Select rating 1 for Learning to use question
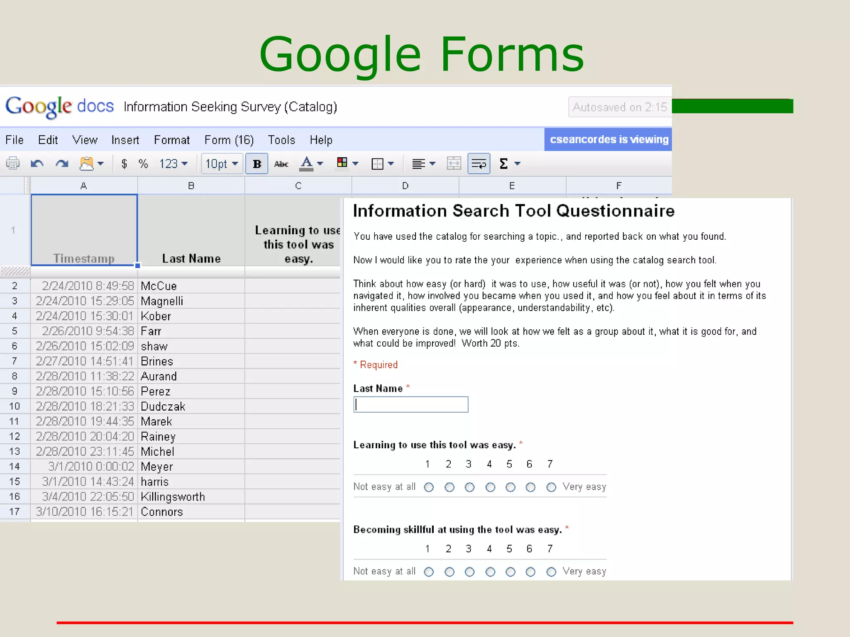The height and width of the screenshot is (637, 850). [429, 487]
